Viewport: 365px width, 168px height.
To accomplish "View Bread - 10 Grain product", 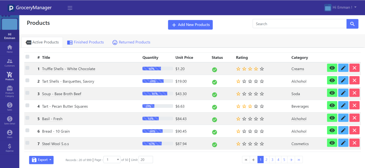I will point(332,131).
